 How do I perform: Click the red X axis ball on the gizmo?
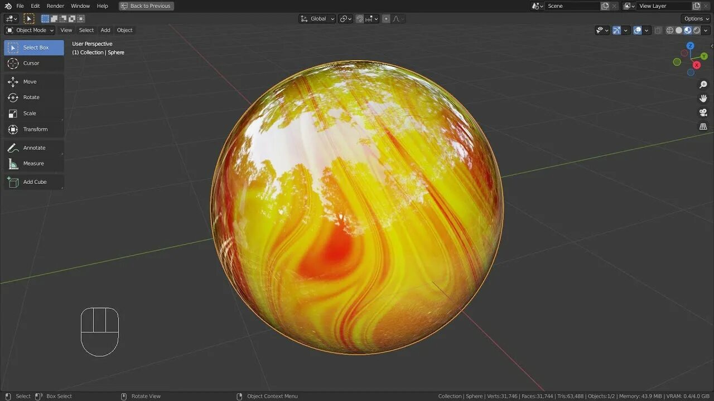pos(696,65)
